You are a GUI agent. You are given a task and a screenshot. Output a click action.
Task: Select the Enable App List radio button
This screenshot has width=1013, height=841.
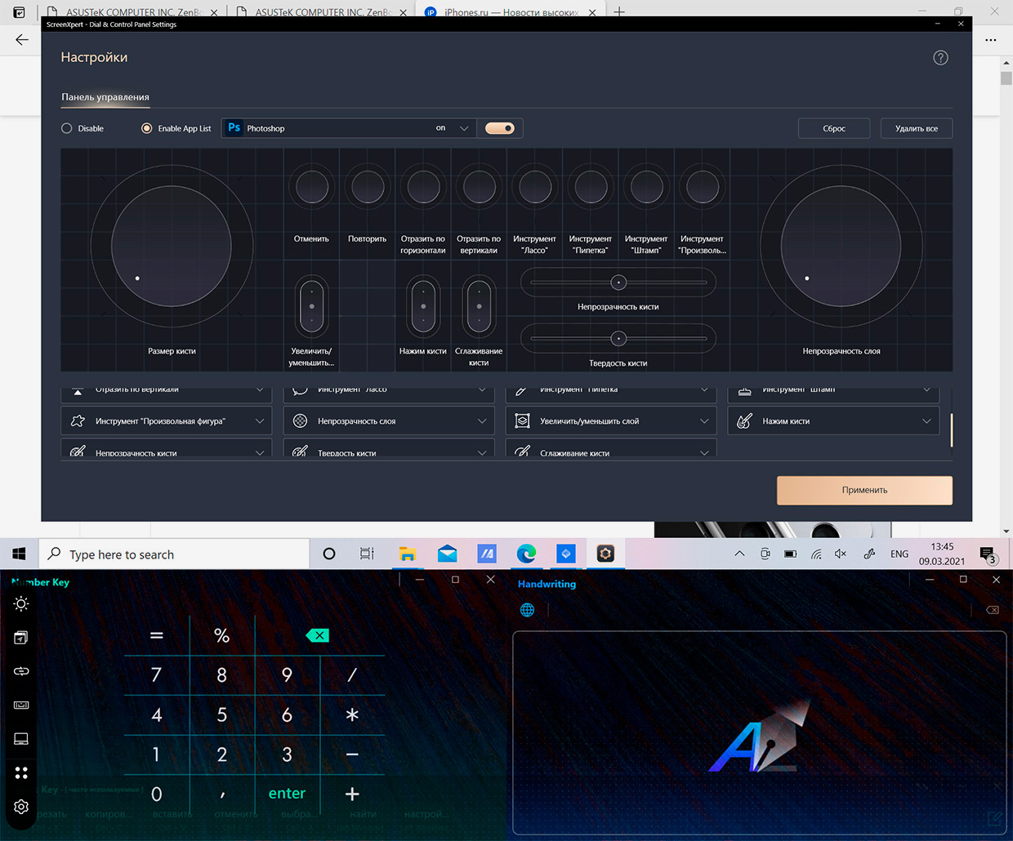coord(147,128)
